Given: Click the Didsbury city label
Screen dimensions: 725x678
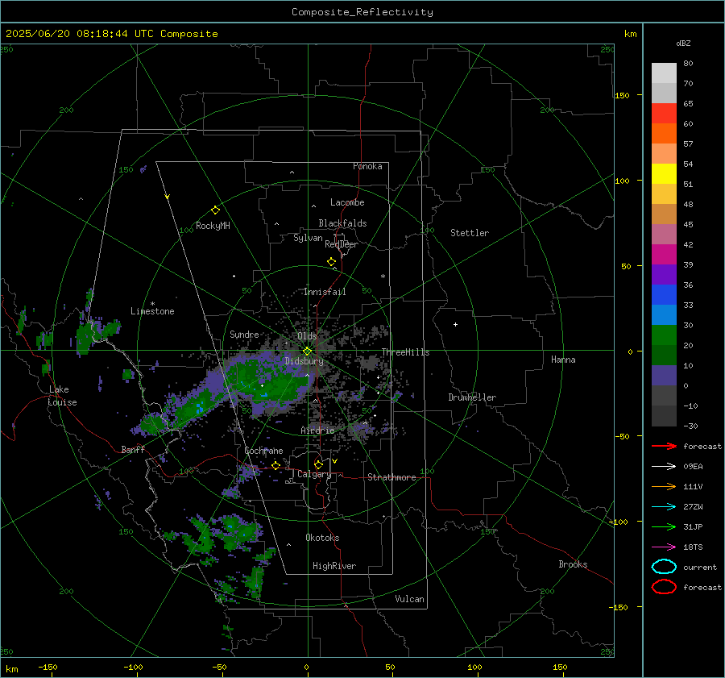Looking at the screenshot, I should pos(304,361).
